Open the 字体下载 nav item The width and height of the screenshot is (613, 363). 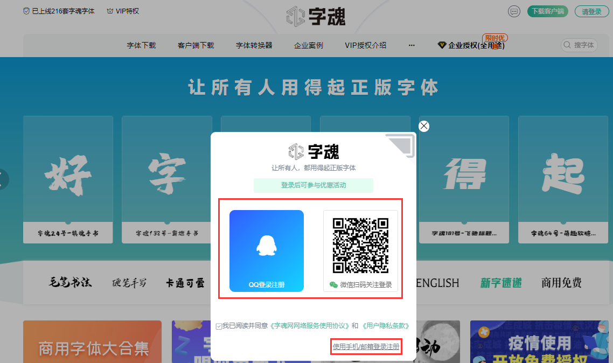pyautogui.click(x=141, y=45)
